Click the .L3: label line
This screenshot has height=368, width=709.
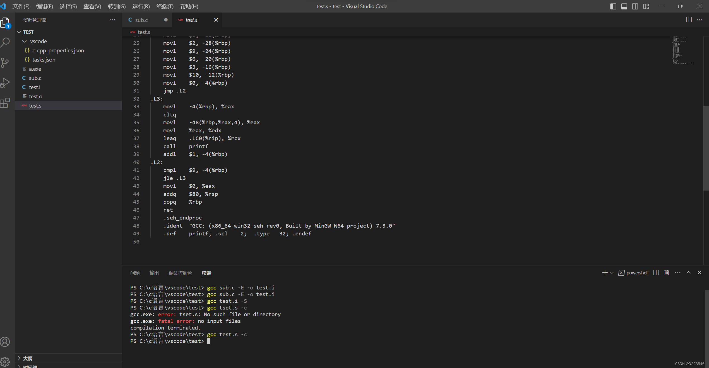157,99
